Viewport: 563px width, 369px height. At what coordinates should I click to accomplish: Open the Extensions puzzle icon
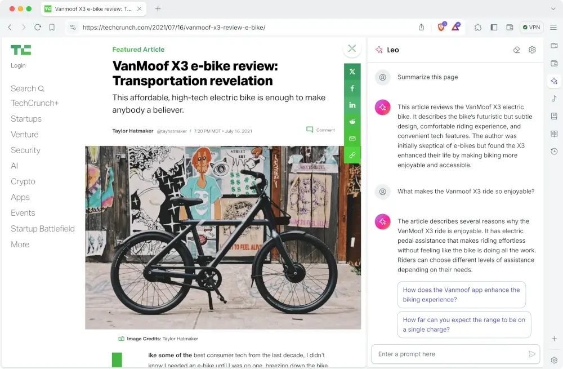tap(477, 27)
